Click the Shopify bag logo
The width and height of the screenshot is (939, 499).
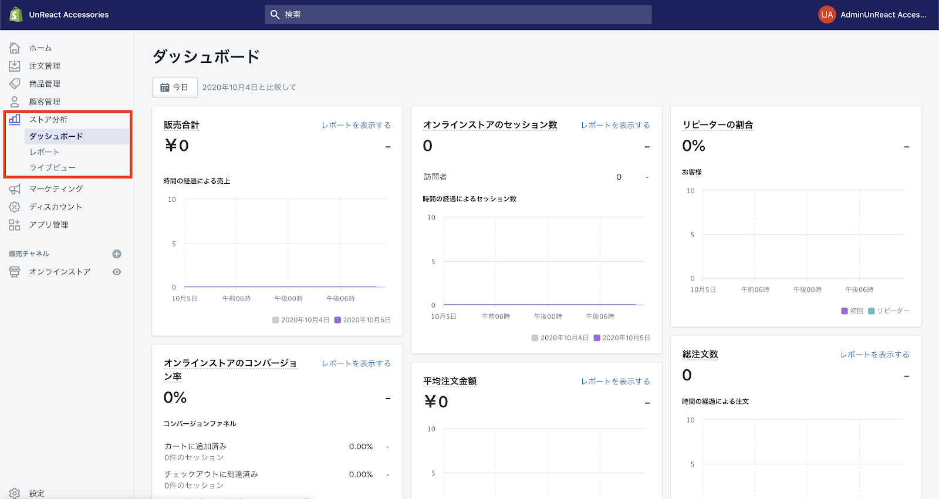pos(16,15)
